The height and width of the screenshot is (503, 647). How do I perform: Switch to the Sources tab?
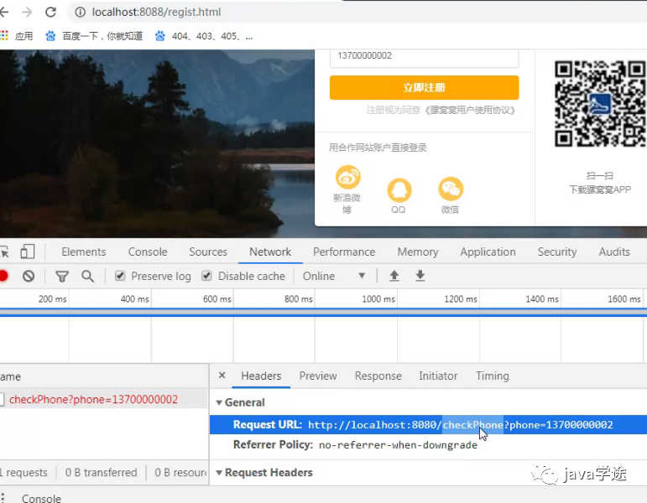click(x=208, y=251)
